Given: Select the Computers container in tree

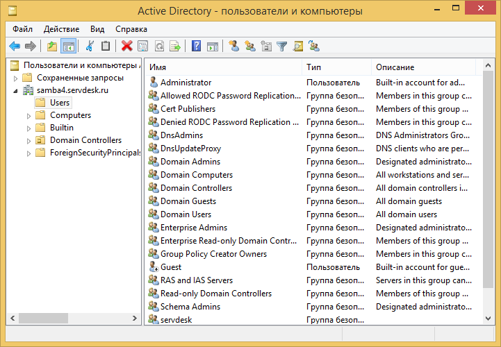Looking at the screenshot, I should pos(70,115).
